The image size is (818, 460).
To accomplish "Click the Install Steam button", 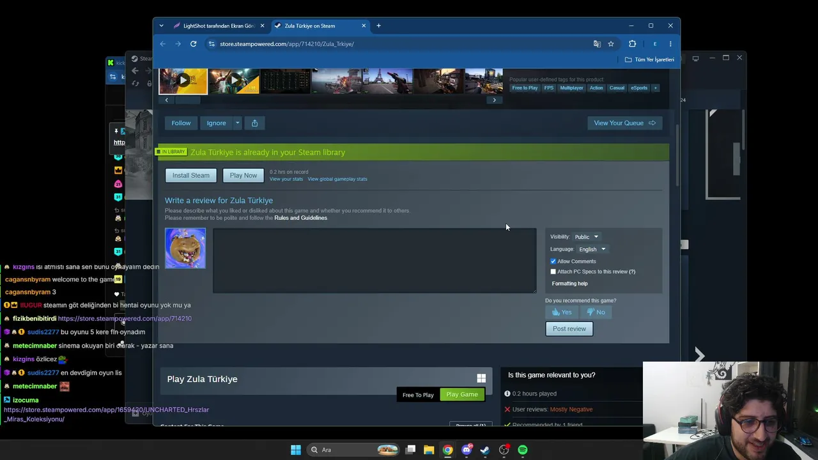I will tap(190, 175).
